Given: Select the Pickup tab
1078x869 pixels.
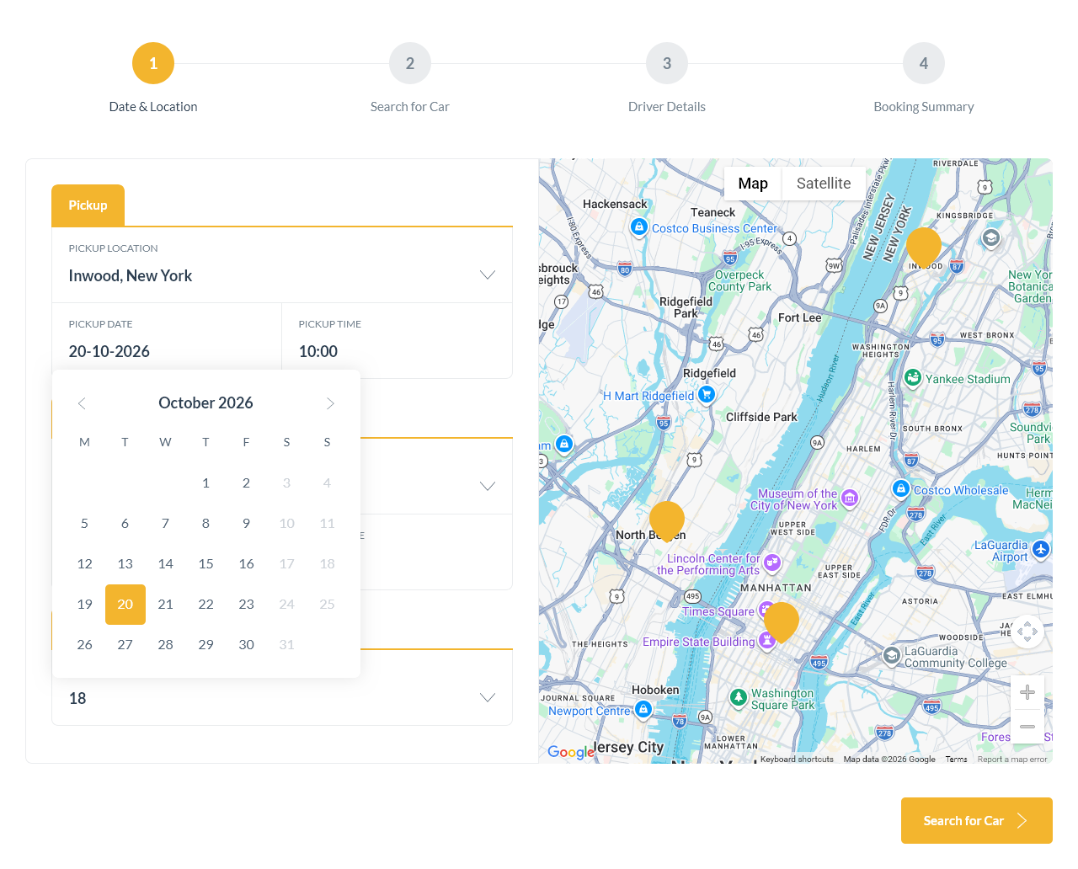Looking at the screenshot, I should click(88, 205).
